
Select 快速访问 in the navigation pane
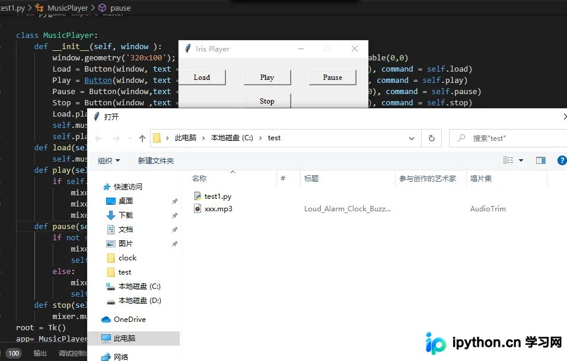pos(128,187)
